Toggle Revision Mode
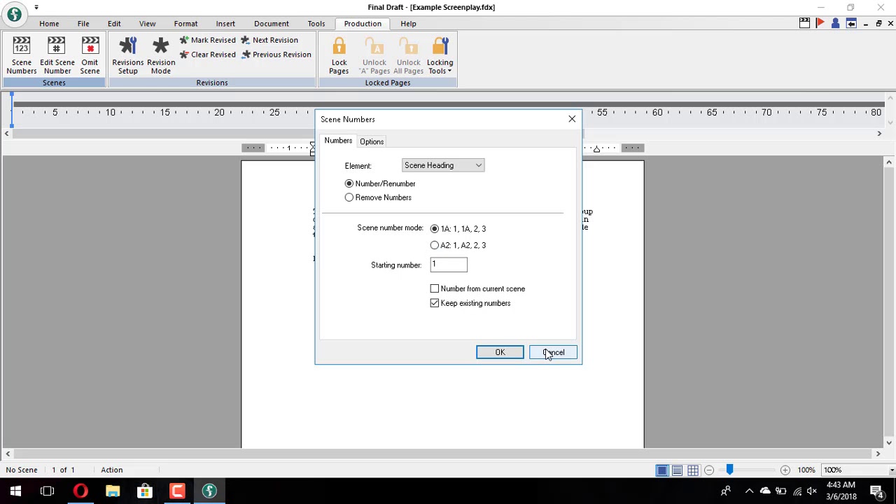Image resolution: width=896 pixels, height=504 pixels. (x=161, y=55)
